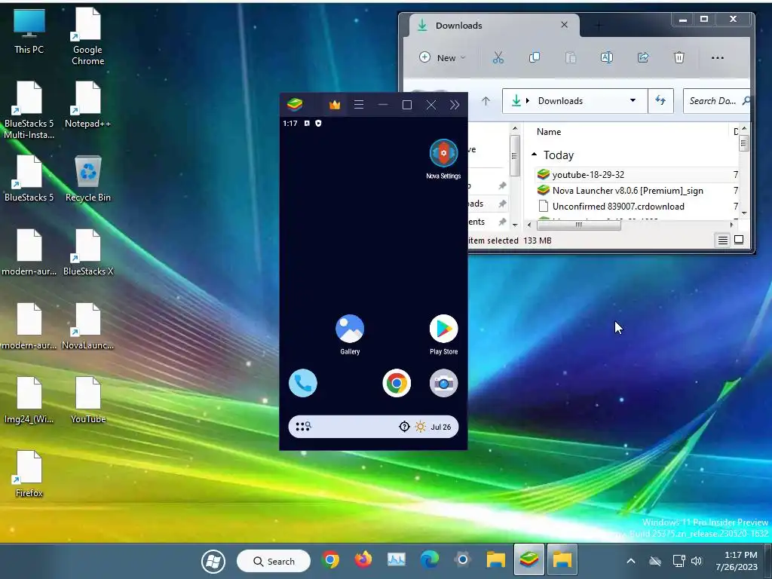Open the Camera app in BlueStacks
The height and width of the screenshot is (579, 772).
click(x=443, y=383)
